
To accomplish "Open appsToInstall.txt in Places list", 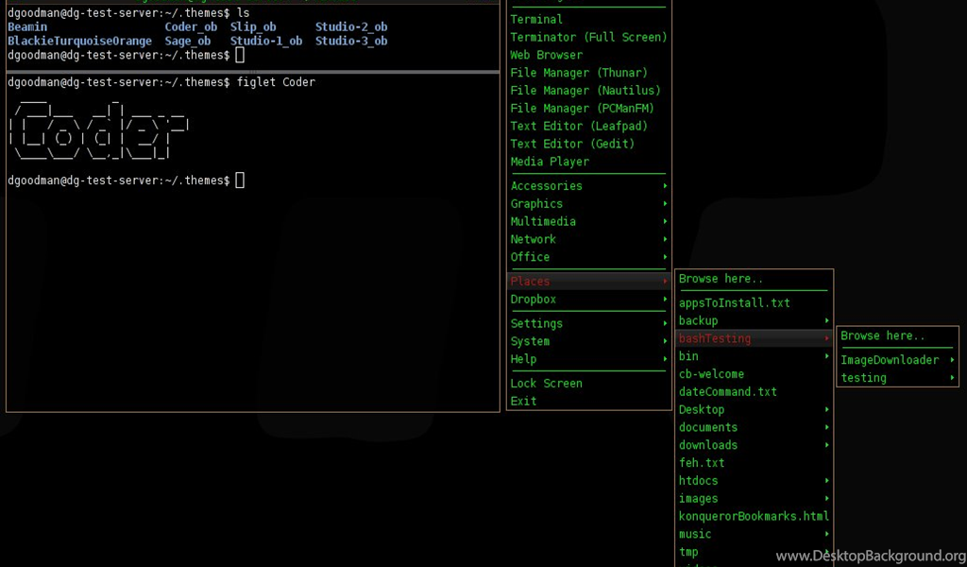I will [754, 303].
